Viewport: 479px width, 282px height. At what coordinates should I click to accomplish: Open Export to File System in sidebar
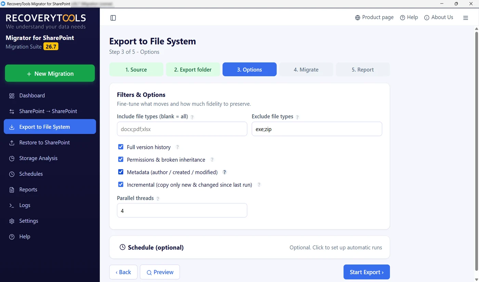pos(50,127)
